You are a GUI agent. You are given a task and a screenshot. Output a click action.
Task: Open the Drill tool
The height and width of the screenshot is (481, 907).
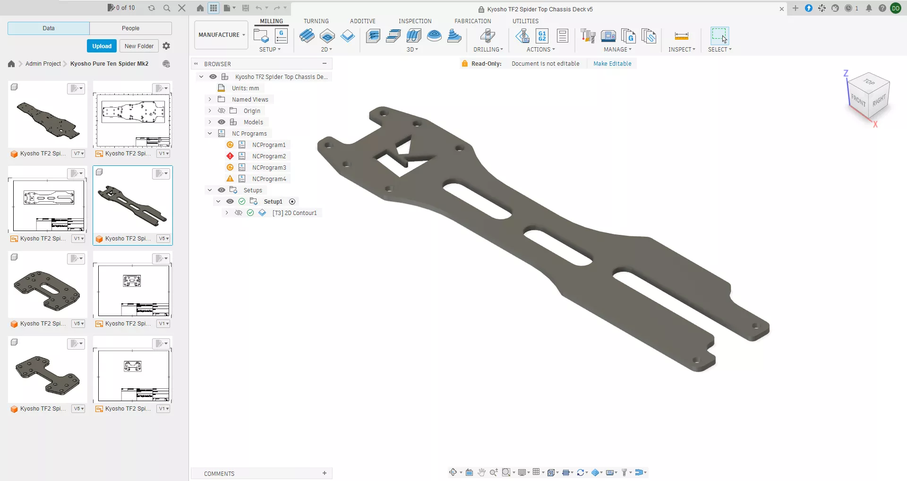(488, 36)
